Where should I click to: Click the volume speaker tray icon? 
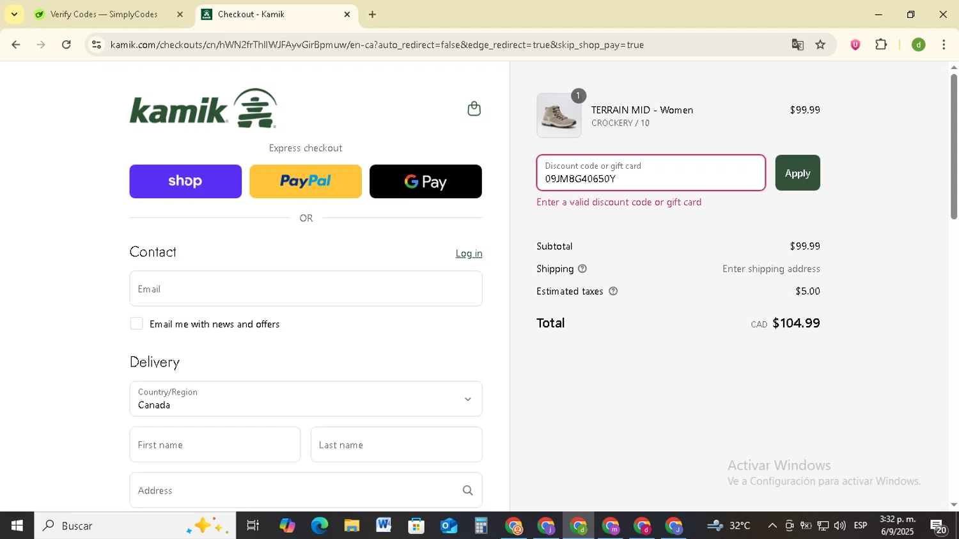tap(839, 526)
